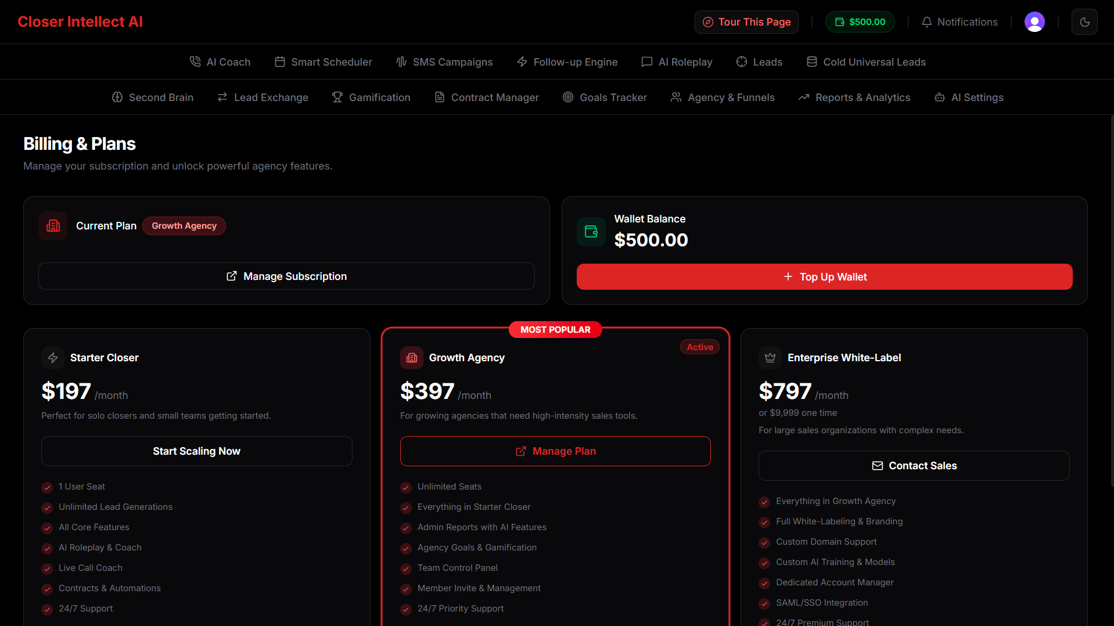Click the Current Plan building icon
The width and height of the screenshot is (1114, 626).
coord(53,226)
